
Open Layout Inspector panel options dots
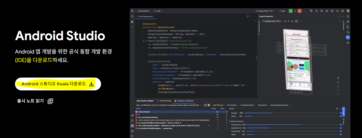click(339, 16)
